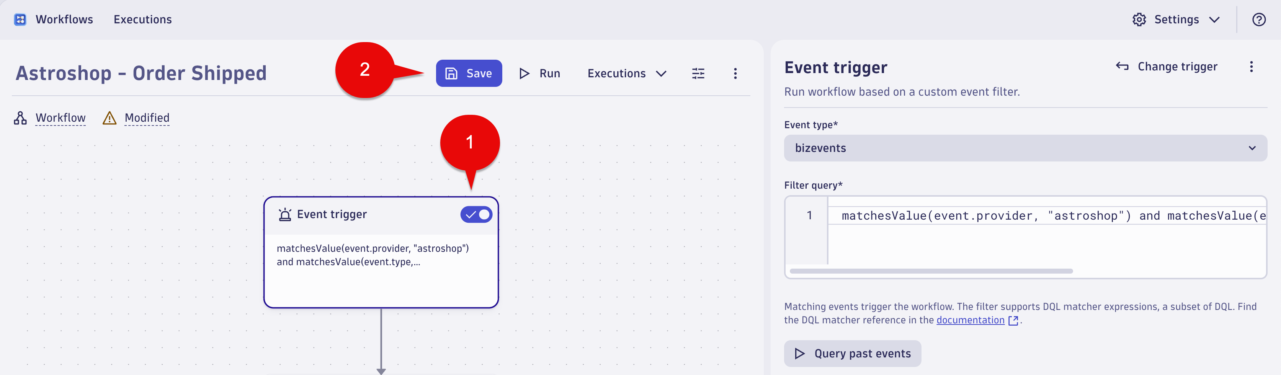Open the DQL documentation link
The image size is (1281, 375).
coord(970,320)
